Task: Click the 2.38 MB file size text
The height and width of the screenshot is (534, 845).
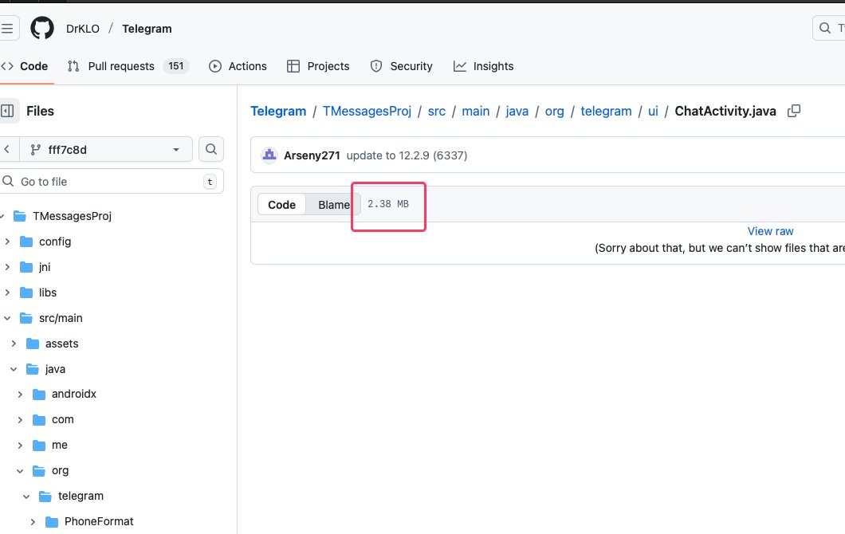Action: (x=388, y=204)
